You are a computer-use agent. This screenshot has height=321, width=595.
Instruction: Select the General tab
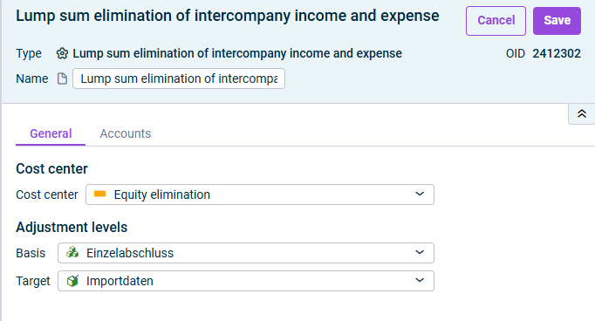(x=51, y=133)
